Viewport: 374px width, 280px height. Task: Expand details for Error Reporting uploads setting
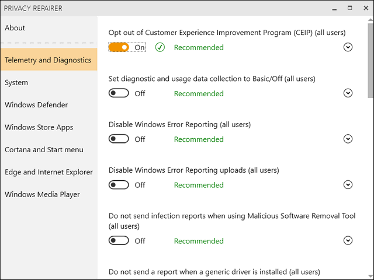coord(348,184)
